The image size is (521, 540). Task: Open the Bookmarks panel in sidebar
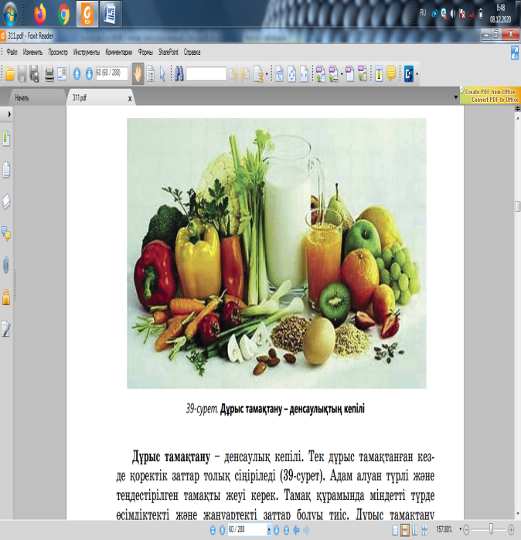point(7,139)
